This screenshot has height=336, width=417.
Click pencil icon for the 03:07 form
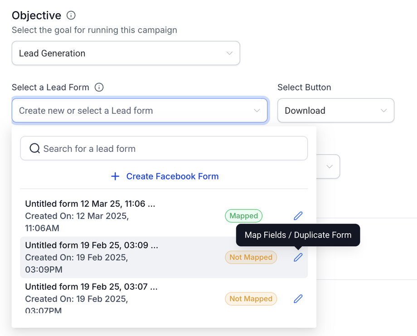(298, 299)
